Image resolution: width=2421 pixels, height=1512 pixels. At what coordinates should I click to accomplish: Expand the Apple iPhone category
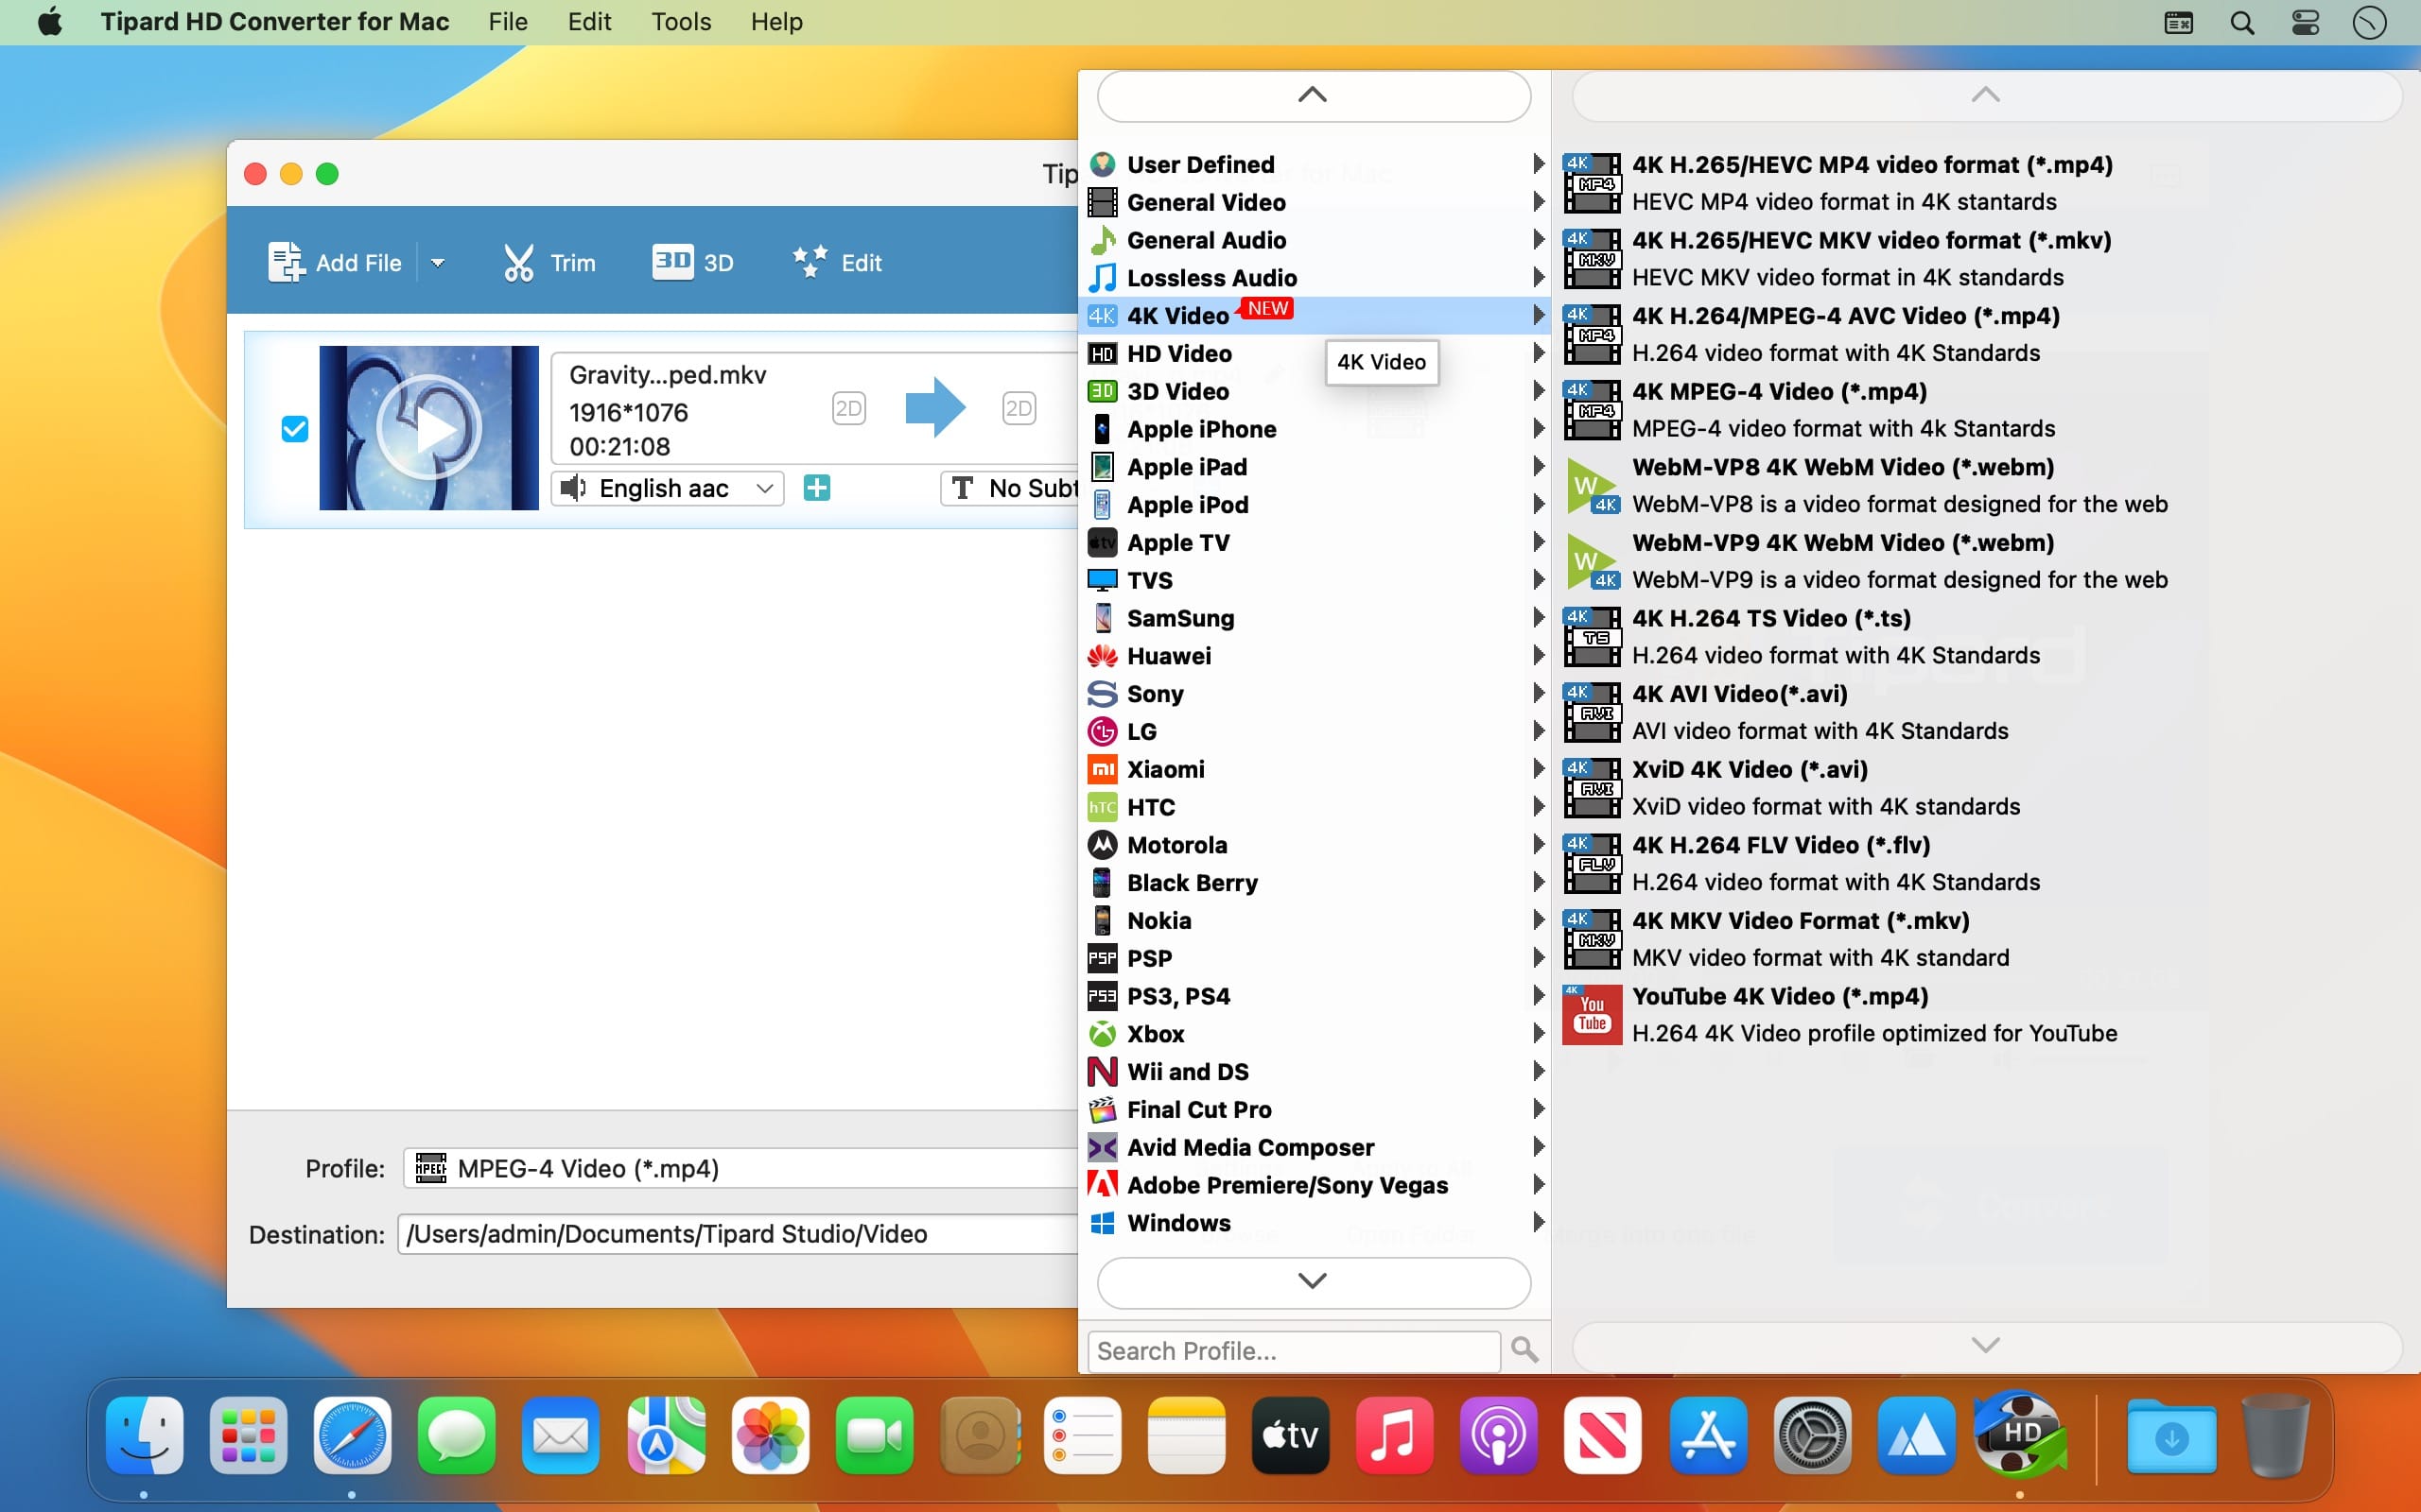[1315, 429]
